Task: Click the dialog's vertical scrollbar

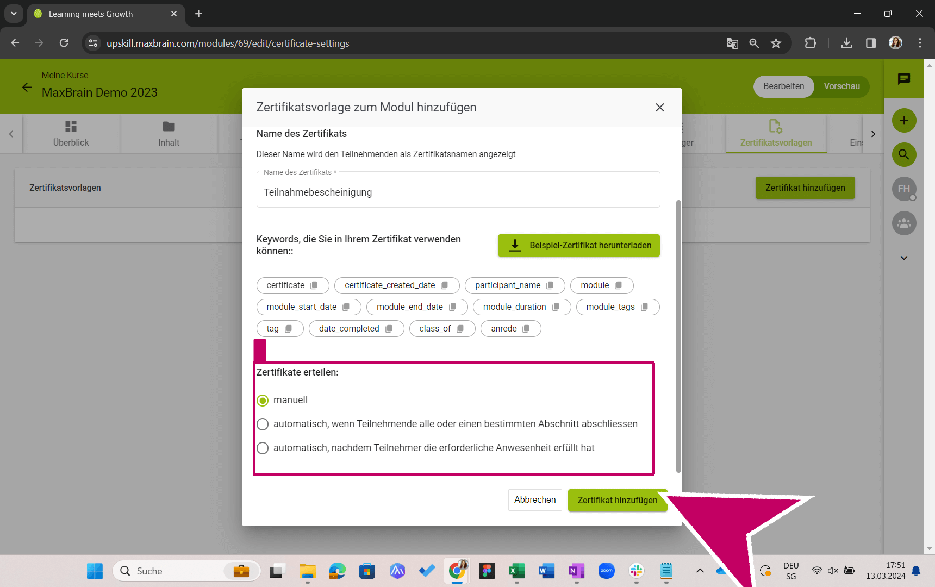Action: point(678,337)
